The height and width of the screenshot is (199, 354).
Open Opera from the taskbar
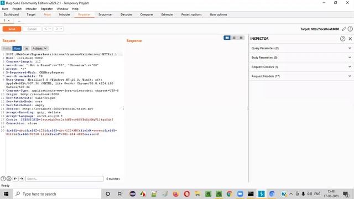[187, 194]
